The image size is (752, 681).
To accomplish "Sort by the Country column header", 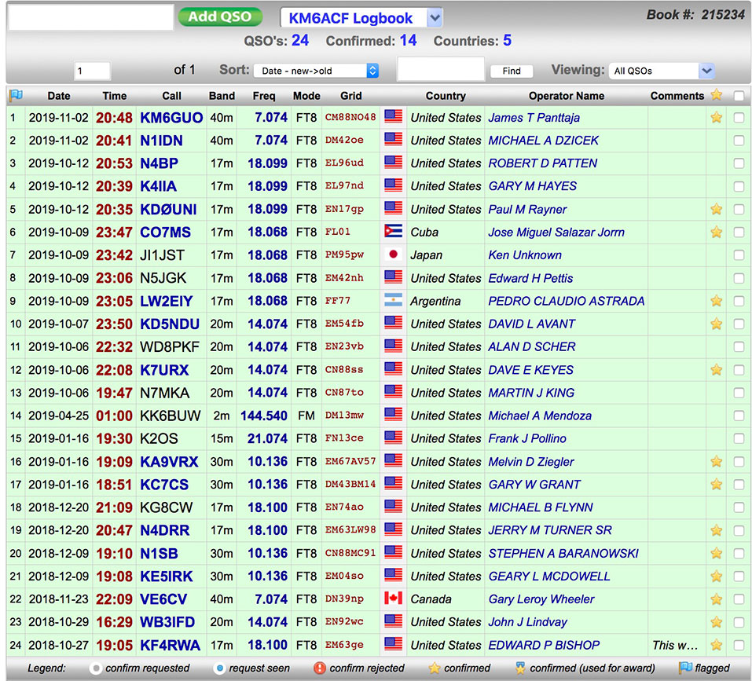I will [x=446, y=96].
